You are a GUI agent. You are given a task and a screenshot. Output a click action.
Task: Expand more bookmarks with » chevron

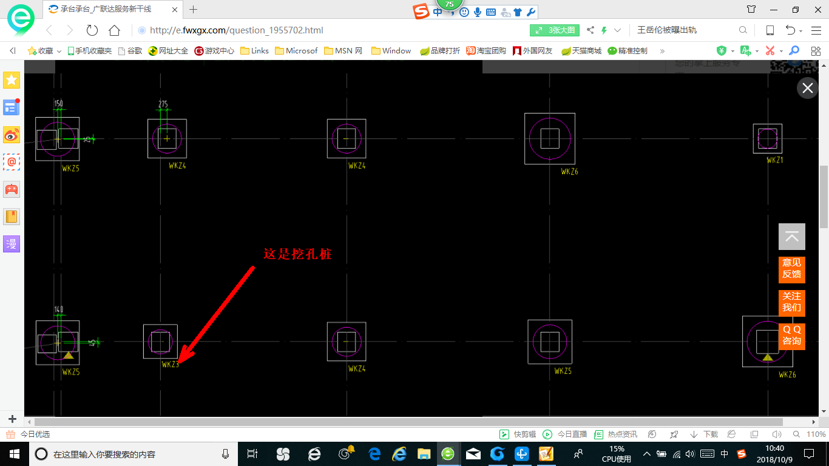point(662,51)
